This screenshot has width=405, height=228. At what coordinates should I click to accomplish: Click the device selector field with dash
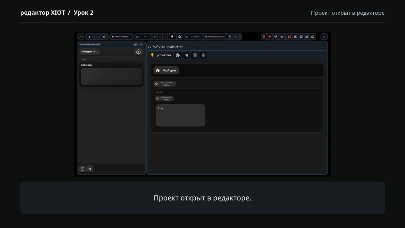click(x=143, y=37)
